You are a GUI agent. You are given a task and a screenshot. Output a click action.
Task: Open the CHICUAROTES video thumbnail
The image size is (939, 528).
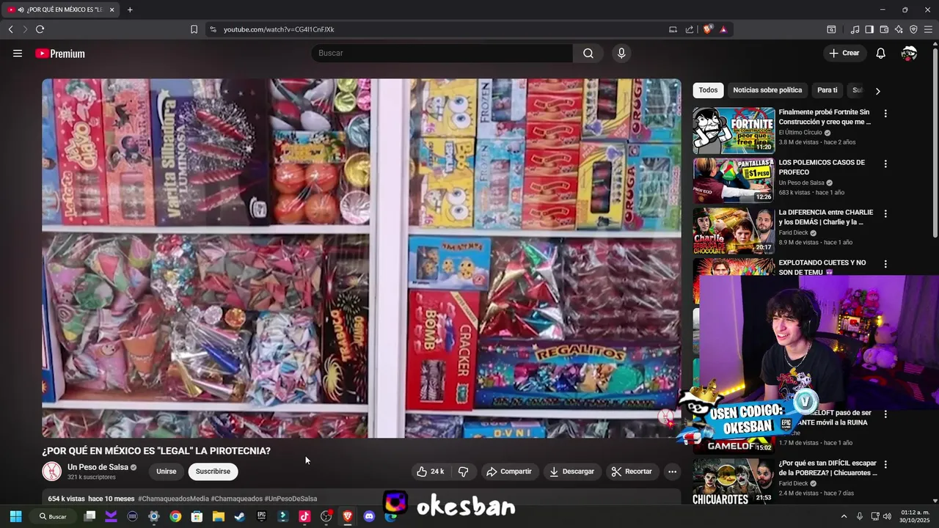click(x=734, y=482)
